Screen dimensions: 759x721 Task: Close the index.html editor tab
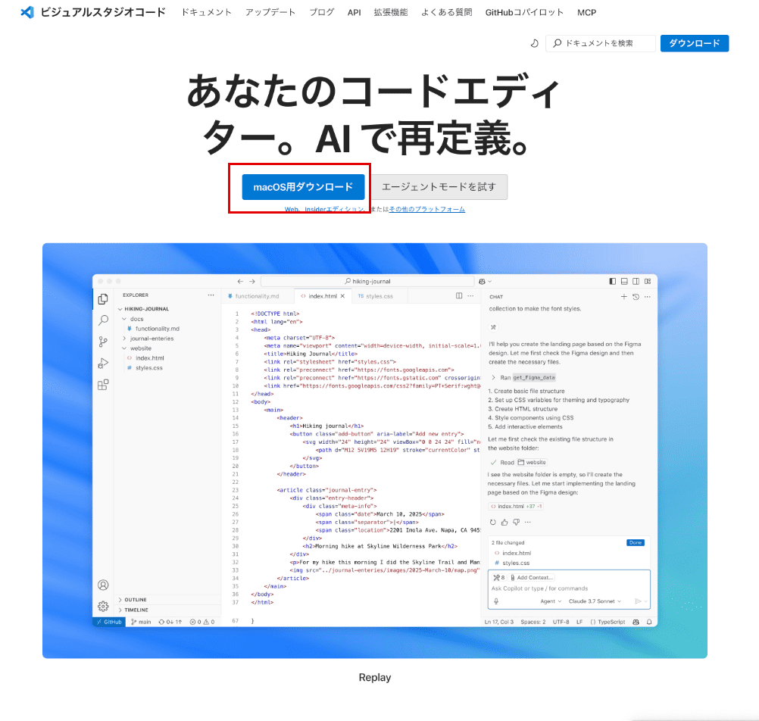tap(342, 296)
